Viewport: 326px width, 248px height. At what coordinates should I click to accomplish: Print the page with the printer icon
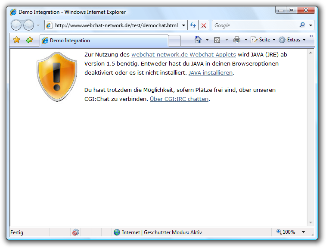pyautogui.click(x=236, y=40)
